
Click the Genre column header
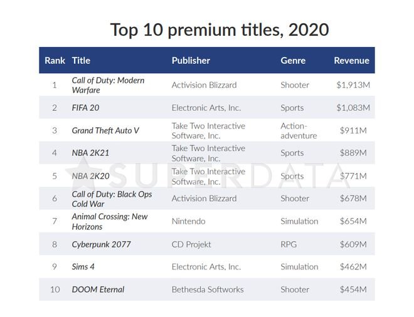[x=293, y=60]
